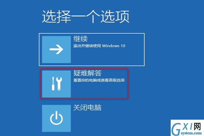Select the screwdriver and wrench troubleshoot icon
The width and height of the screenshot is (204, 136).
tap(57, 83)
